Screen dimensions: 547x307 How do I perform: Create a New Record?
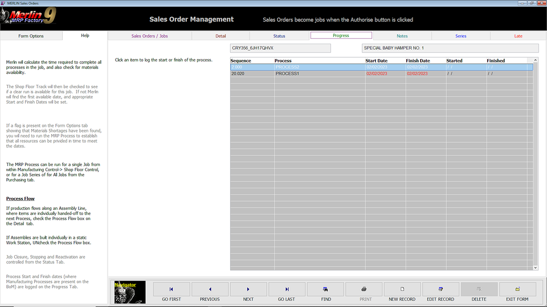coord(402,289)
